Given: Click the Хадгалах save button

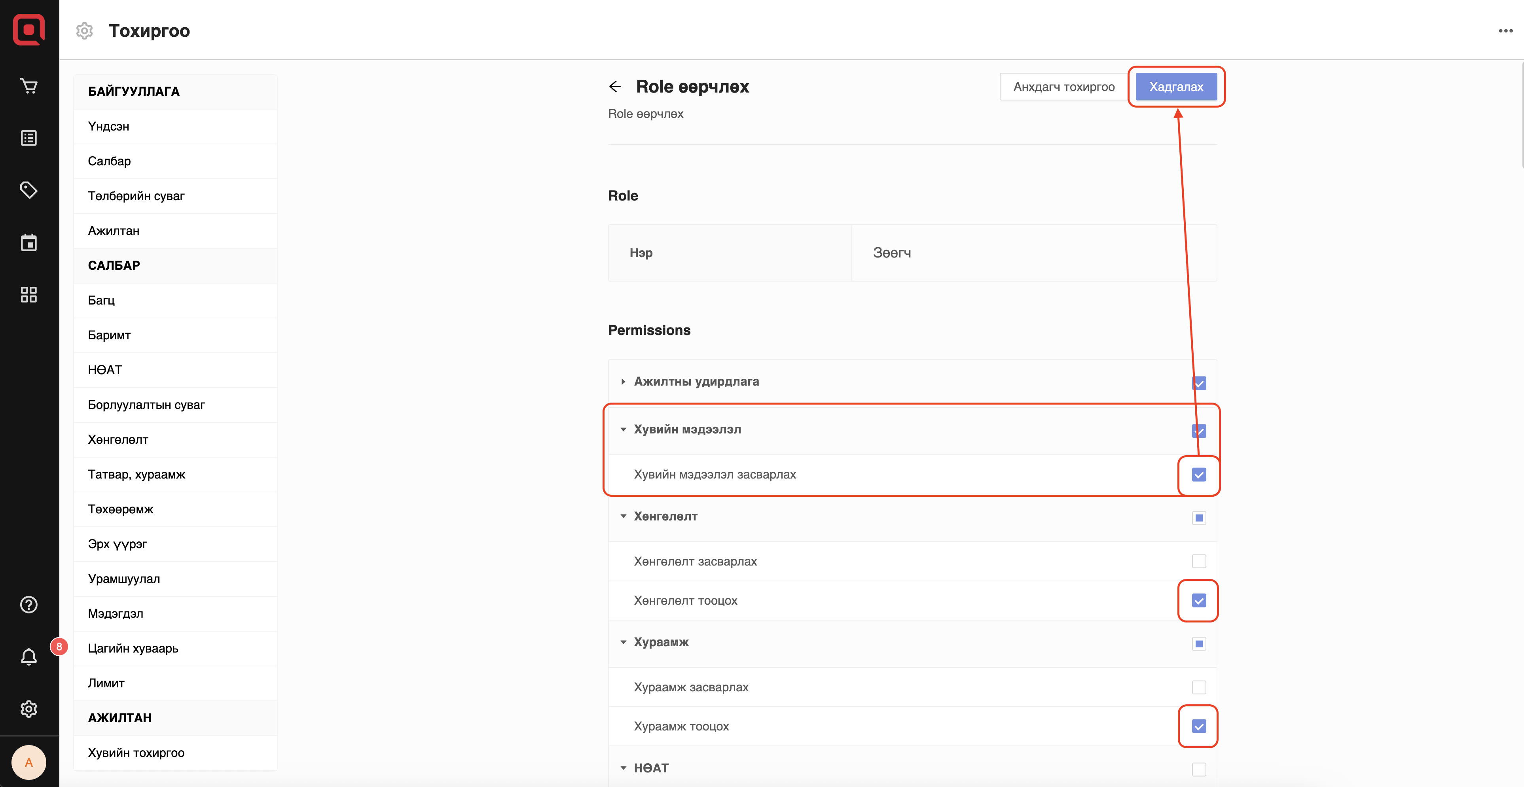Looking at the screenshot, I should tap(1175, 87).
